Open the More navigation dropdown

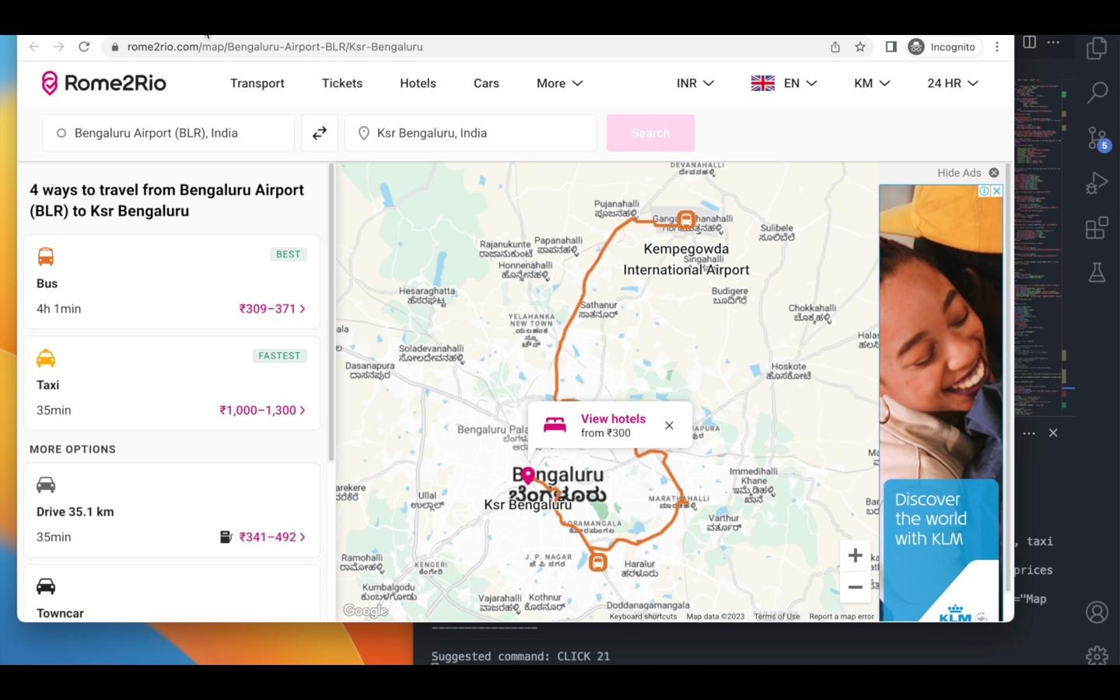559,83
